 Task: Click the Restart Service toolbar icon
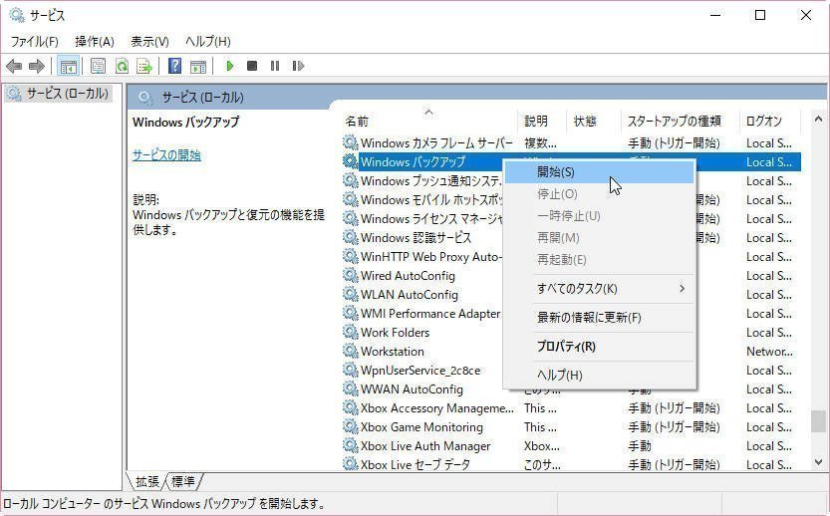[x=298, y=66]
